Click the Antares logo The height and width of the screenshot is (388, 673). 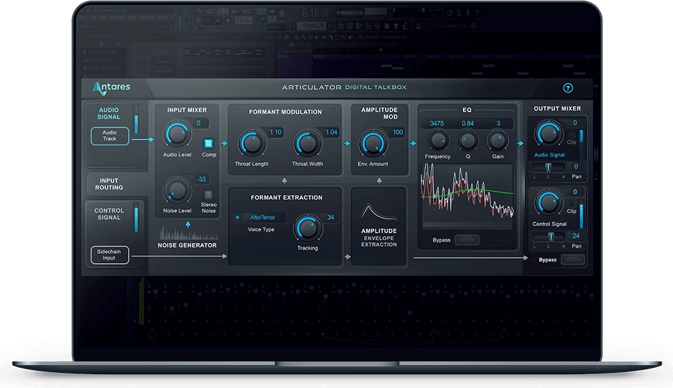(x=112, y=87)
